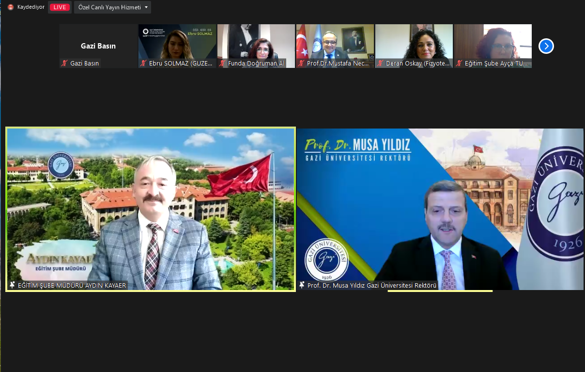Open the Özel Canlı Yayın Hizmeti dropdown

tap(112, 7)
